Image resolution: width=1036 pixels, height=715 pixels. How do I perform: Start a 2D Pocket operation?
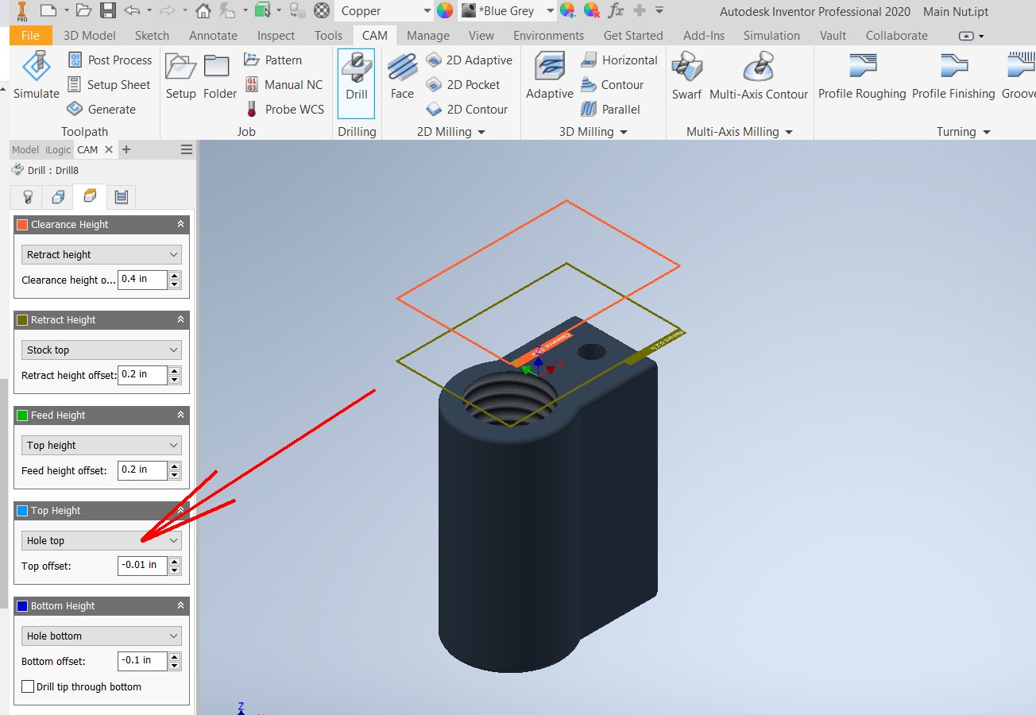(x=469, y=84)
